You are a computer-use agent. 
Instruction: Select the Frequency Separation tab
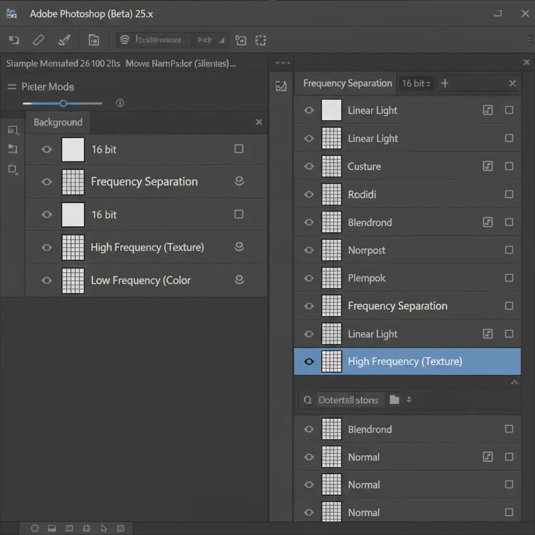tap(347, 83)
